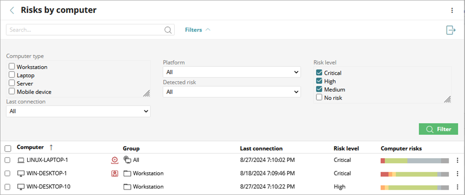The height and width of the screenshot is (195, 465).
Task: Open the WIN-DESKTOP-10 computer link
Action: 49,187
